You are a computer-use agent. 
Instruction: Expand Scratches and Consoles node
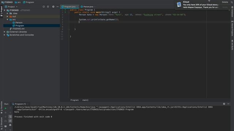(5, 35)
